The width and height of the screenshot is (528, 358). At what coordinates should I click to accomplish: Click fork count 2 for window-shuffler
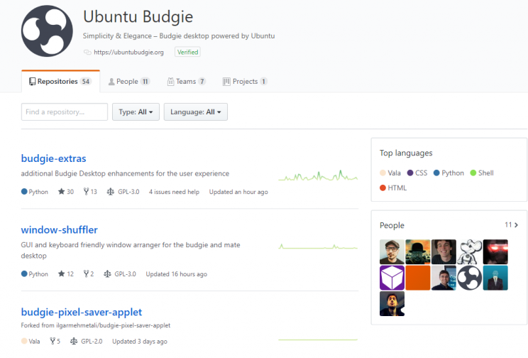tap(89, 274)
